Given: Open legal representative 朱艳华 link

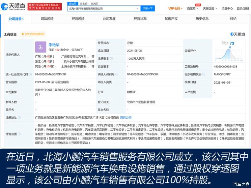Looking at the screenshot, I should [54, 45].
